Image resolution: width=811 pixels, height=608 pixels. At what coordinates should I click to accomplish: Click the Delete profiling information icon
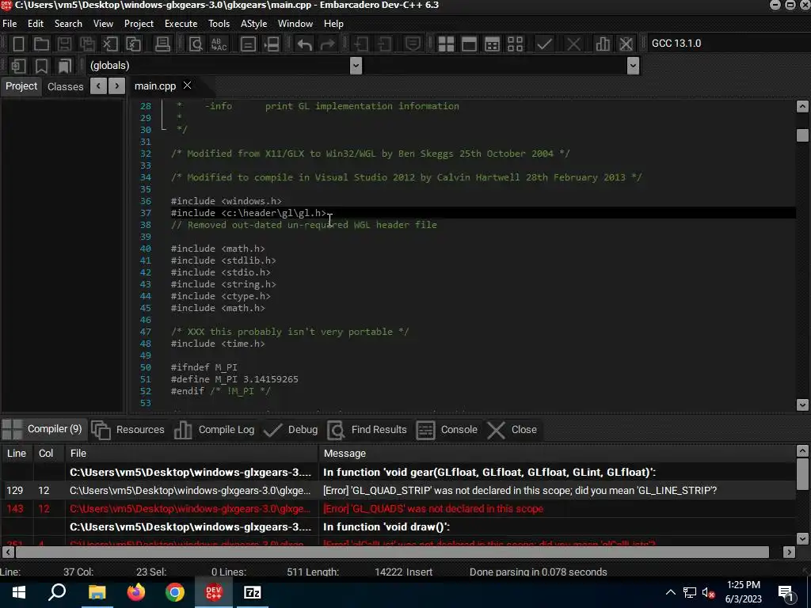pyautogui.click(x=626, y=44)
